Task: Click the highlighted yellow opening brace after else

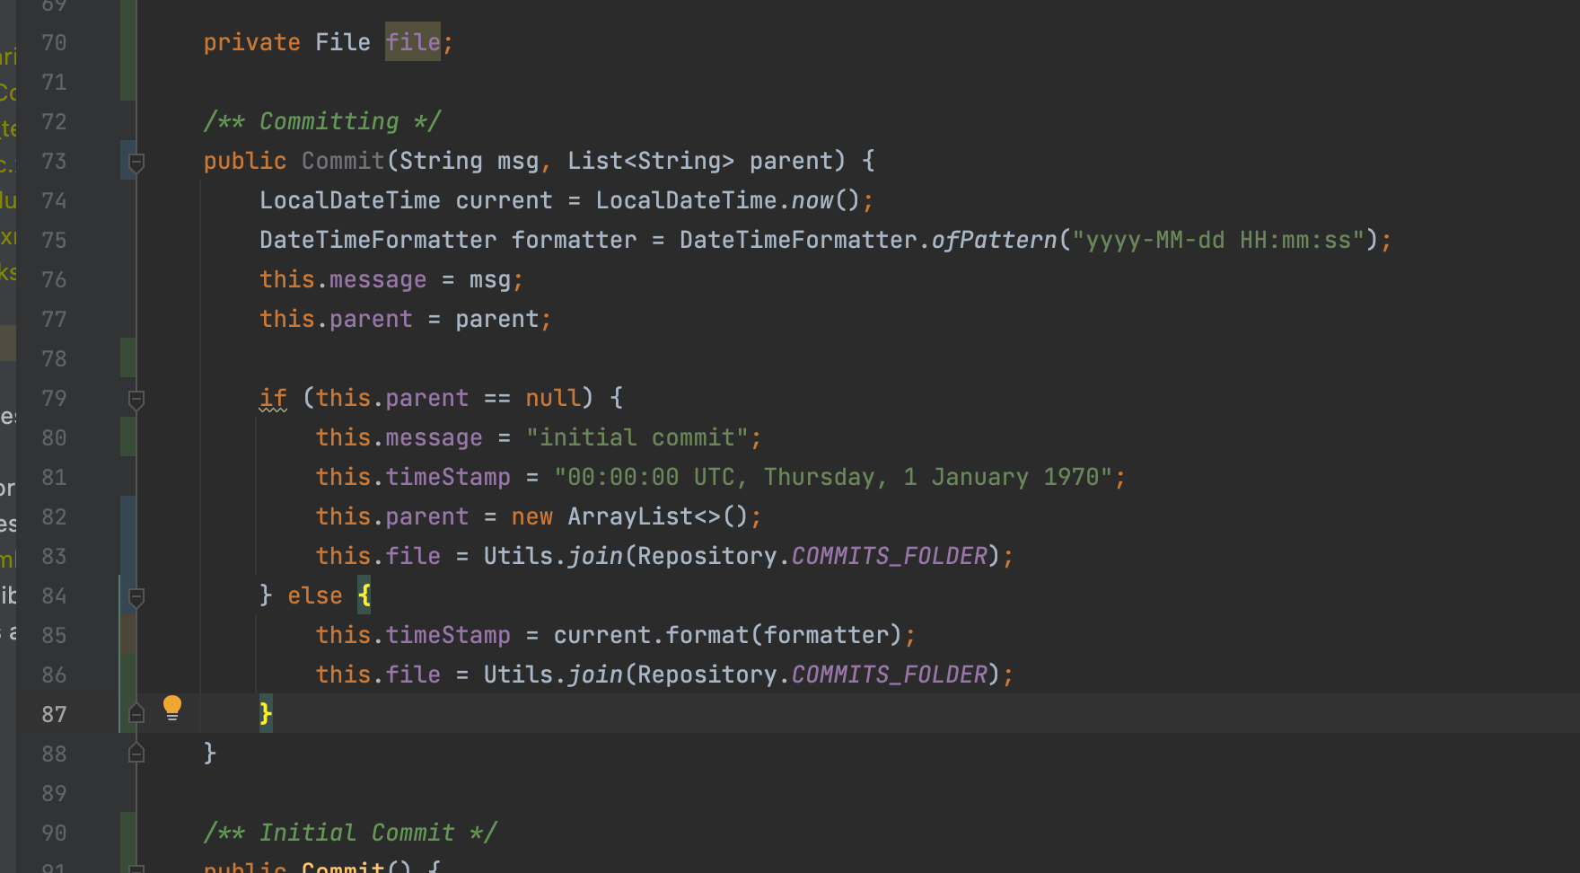Action: pyautogui.click(x=364, y=595)
